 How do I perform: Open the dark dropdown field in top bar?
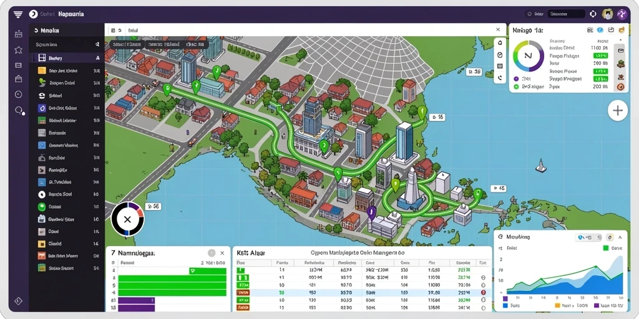565,14
